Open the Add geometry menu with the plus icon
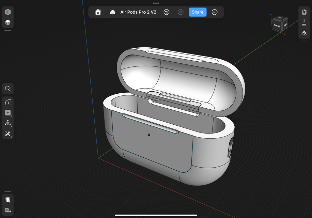Screen dimensions: 312x218 tap(7, 112)
